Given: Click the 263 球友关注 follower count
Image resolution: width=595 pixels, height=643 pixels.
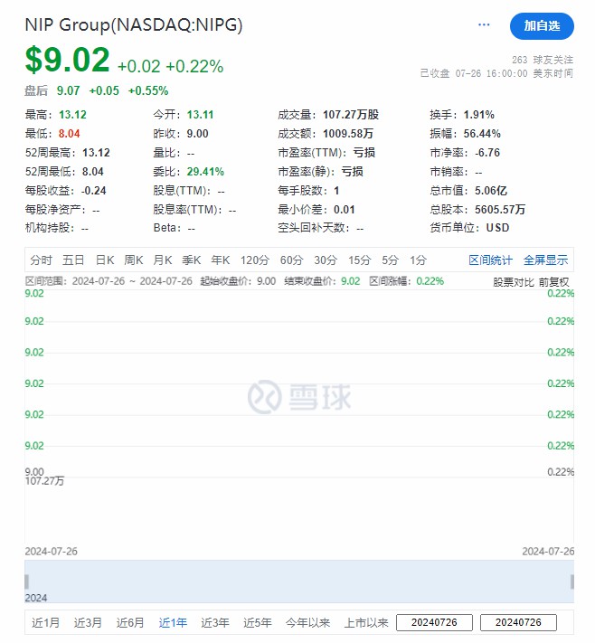Looking at the screenshot, I should [543, 60].
